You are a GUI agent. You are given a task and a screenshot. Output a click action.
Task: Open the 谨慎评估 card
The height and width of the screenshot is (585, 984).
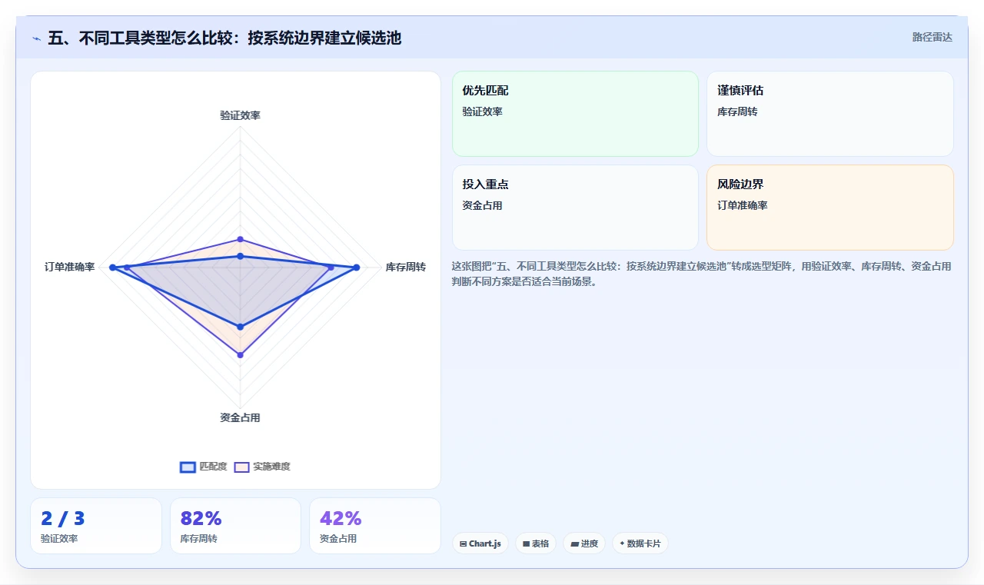830,114
